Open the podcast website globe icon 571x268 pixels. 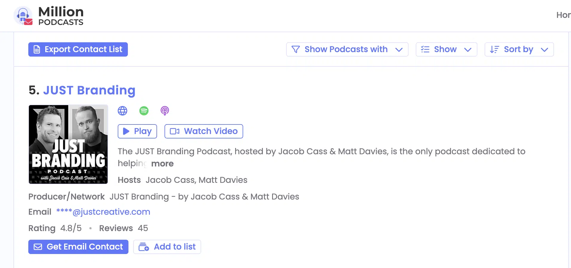click(x=122, y=111)
